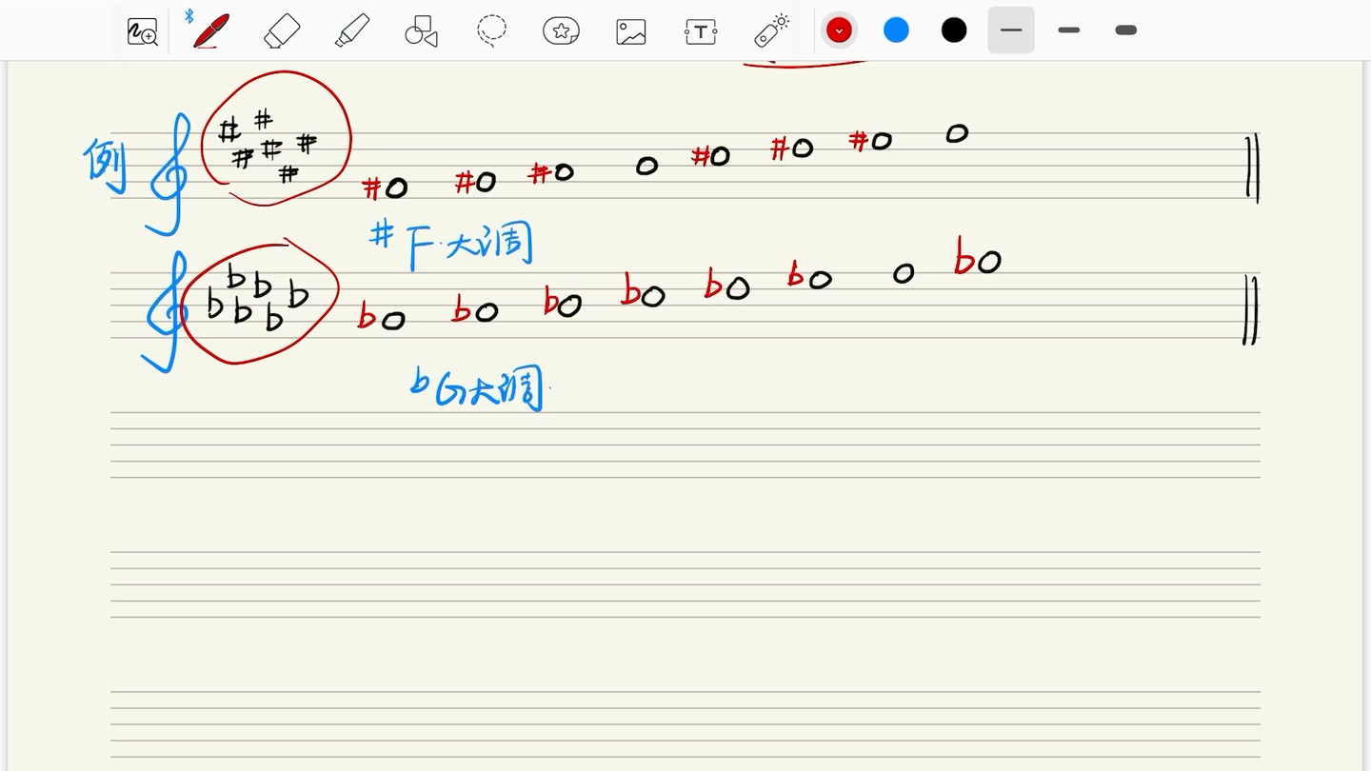The width and height of the screenshot is (1371, 771).
Task: Choose the red color swatch
Action: (839, 30)
